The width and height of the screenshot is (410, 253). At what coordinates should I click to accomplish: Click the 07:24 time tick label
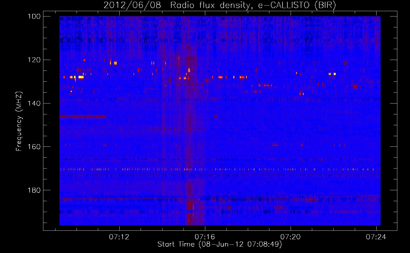pyautogui.click(x=376, y=237)
